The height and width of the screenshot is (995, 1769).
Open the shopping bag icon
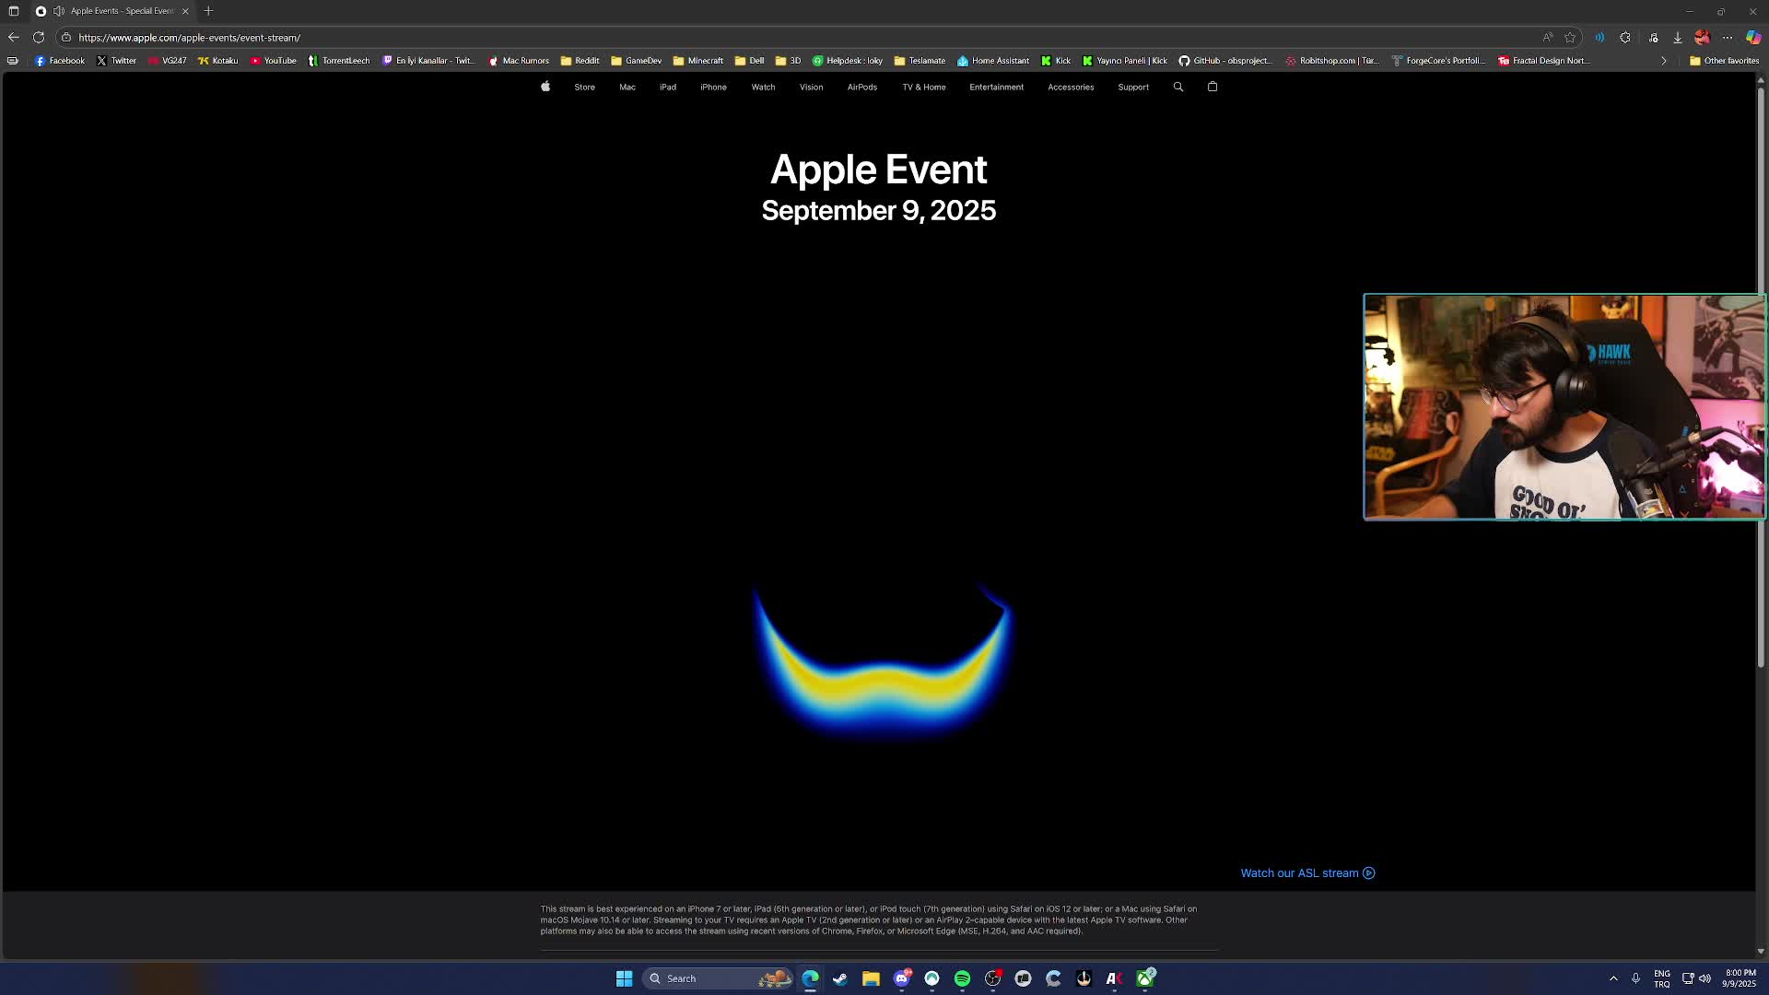(x=1213, y=87)
